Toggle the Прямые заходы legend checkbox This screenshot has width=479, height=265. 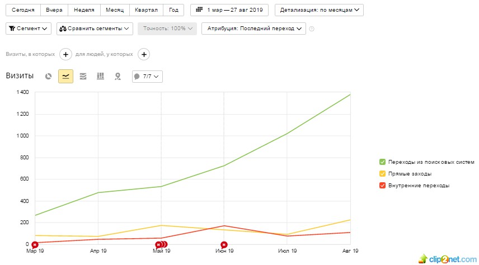(382, 173)
